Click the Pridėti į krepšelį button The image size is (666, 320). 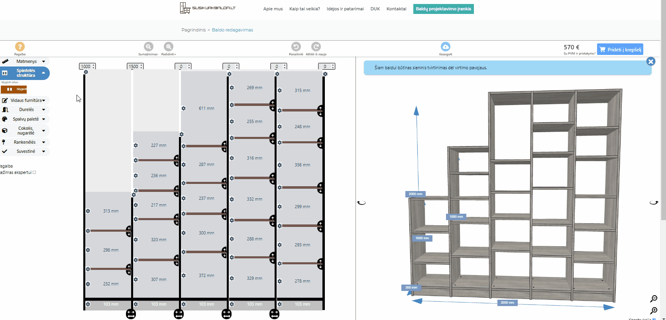coord(620,49)
